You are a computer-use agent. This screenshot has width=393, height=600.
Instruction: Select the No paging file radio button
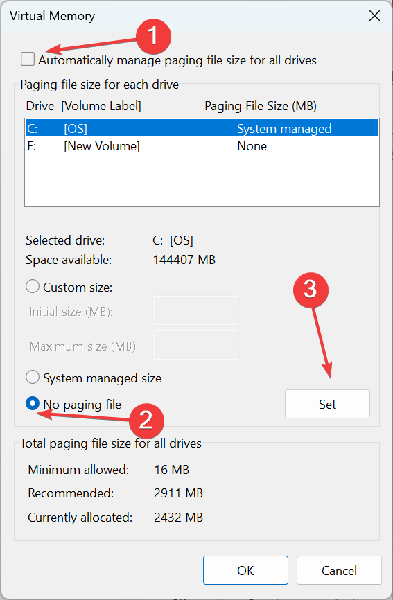coord(33,403)
